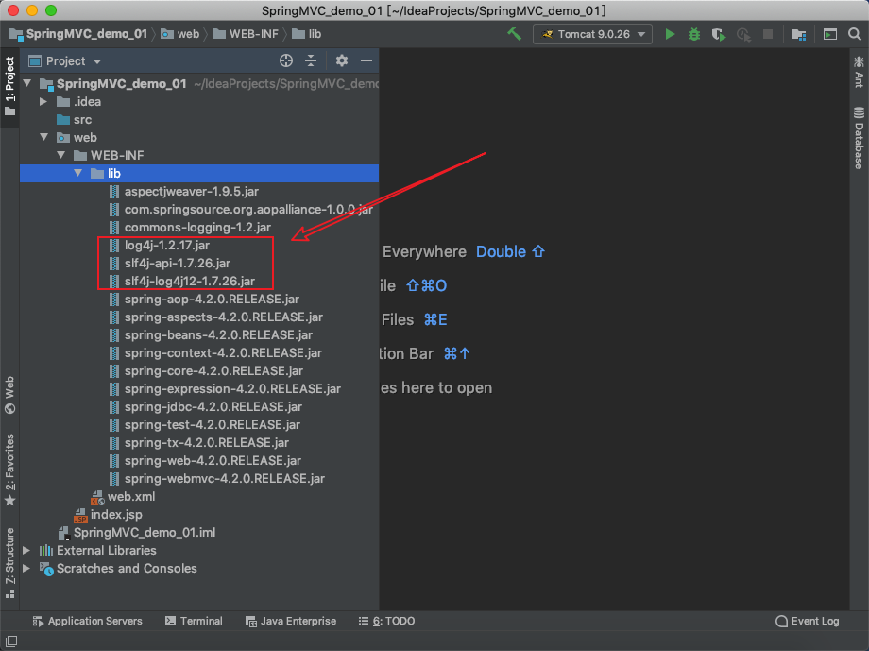Expand External Libraries node

[26, 550]
